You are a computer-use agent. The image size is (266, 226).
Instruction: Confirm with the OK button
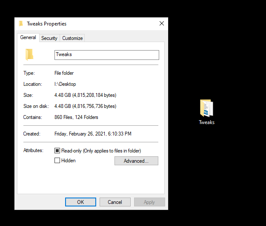pos(80,202)
